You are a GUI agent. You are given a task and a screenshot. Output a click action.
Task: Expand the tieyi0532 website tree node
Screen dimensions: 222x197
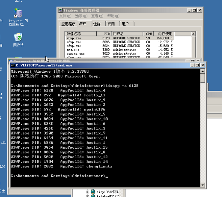[x=88, y=192]
